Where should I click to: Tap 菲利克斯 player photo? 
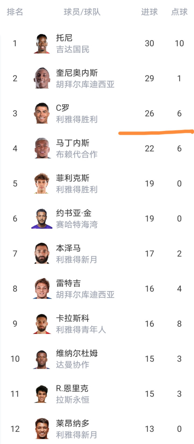pyautogui.click(x=42, y=183)
